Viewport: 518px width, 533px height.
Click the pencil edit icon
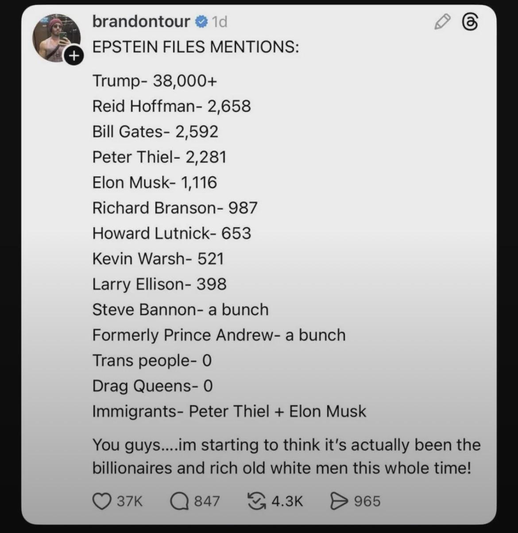[x=442, y=22]
